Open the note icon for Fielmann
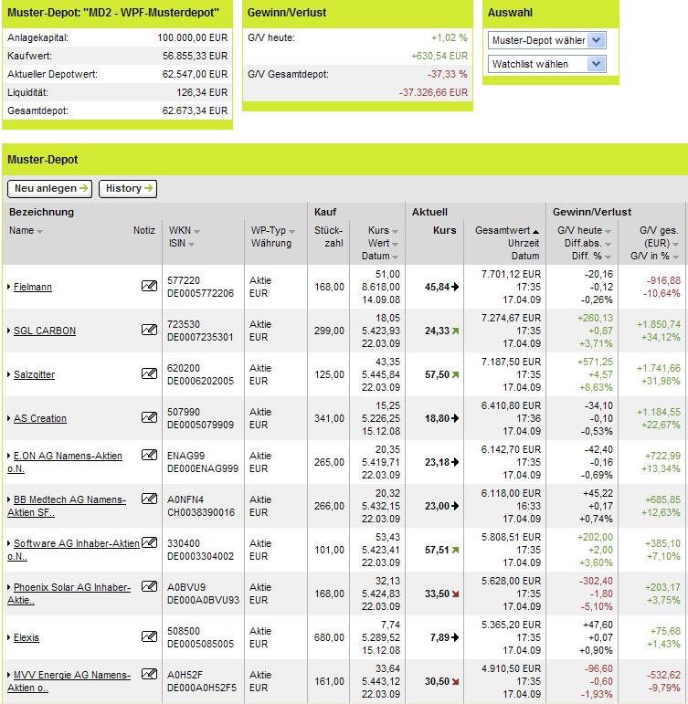 pos(149,286)
